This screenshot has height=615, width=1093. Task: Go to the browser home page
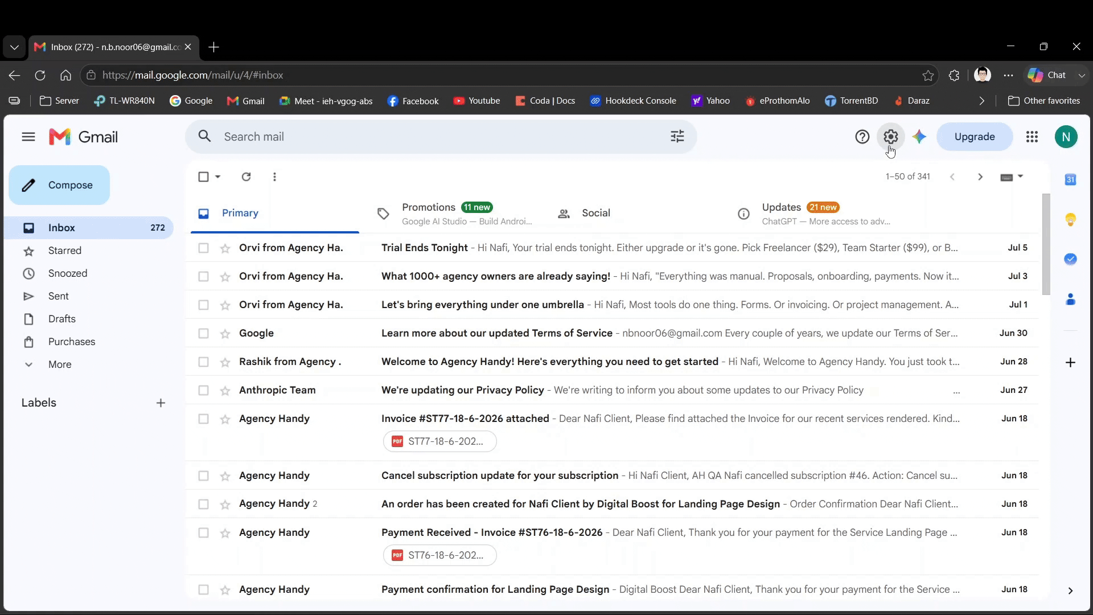coord(65,75)
